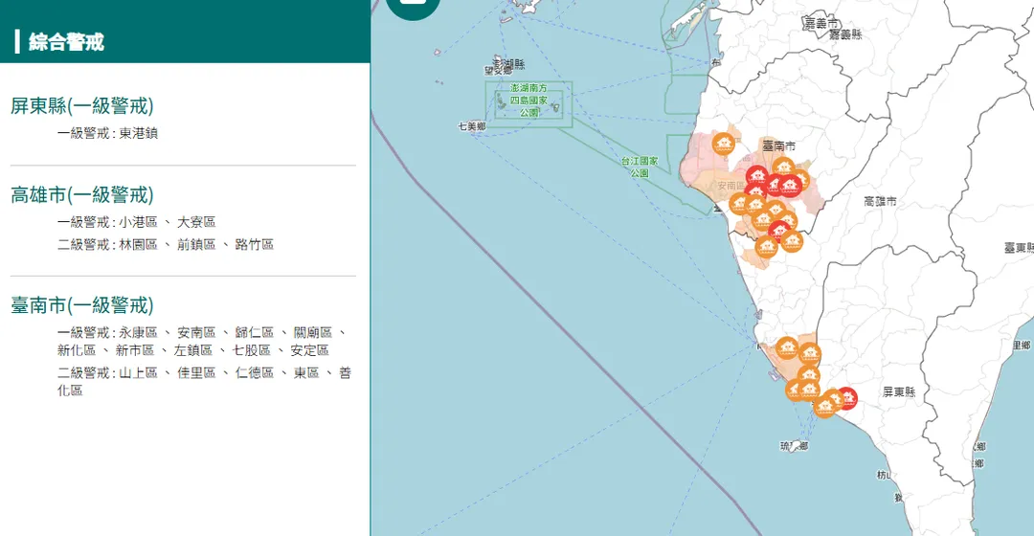Click 小港區 in the Kaohsiung alert list
1034x536 pixels.
point(139,222)
